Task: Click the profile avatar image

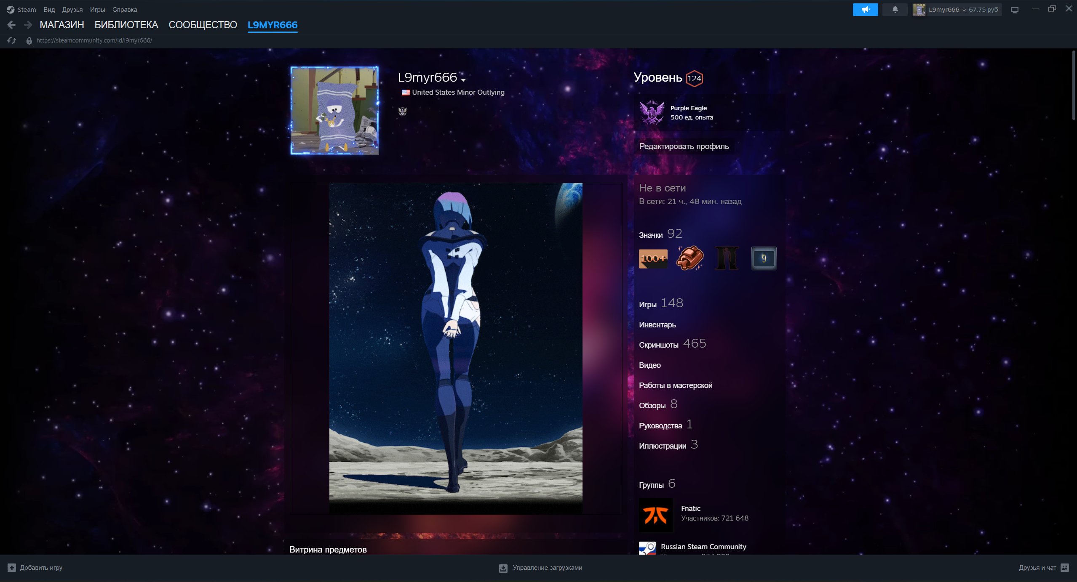Action: tap(334, 111)
